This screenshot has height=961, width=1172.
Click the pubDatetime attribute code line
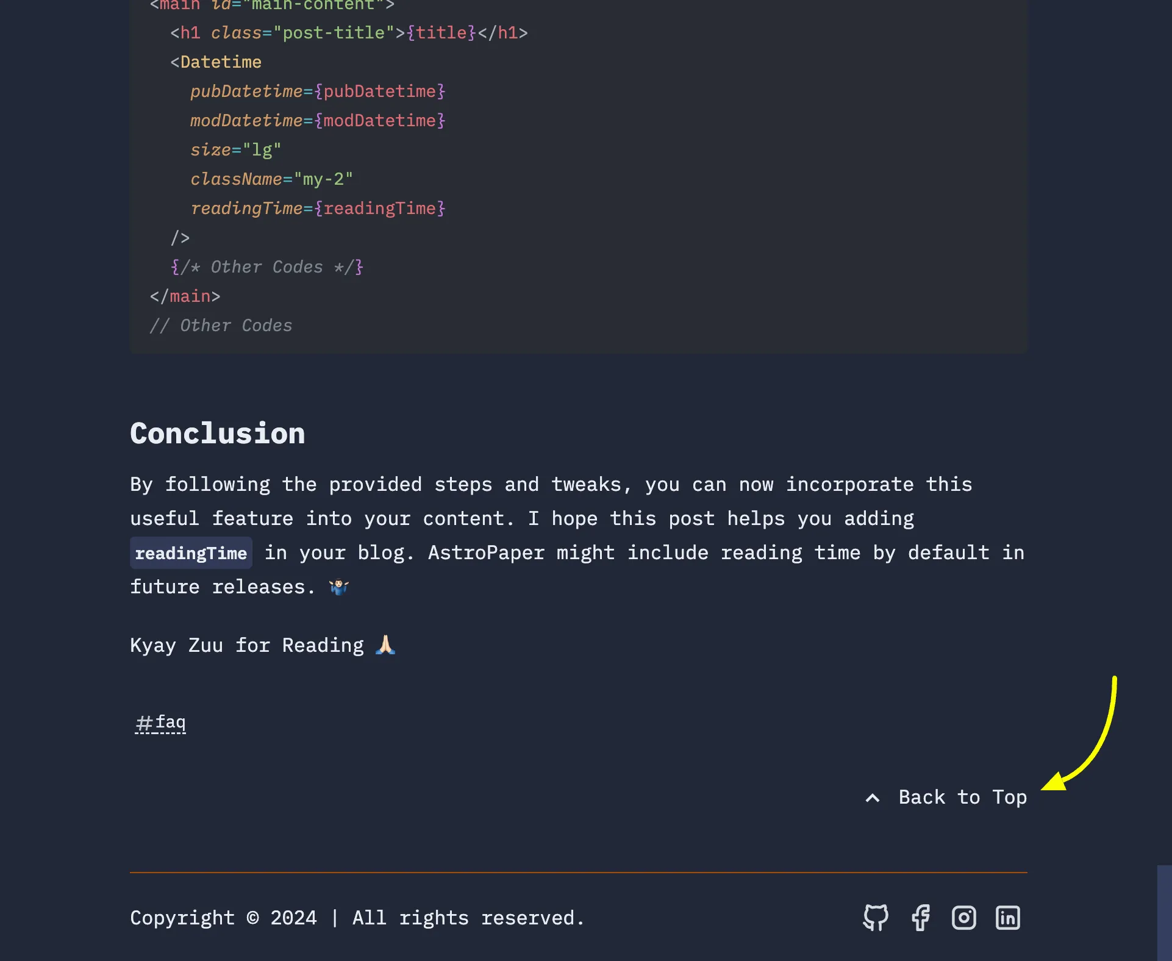pos(318,91)
